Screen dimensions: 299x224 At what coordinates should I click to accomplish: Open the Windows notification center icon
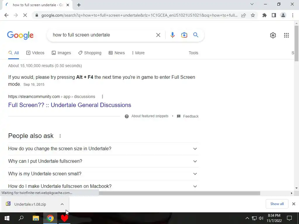[289, 218]
